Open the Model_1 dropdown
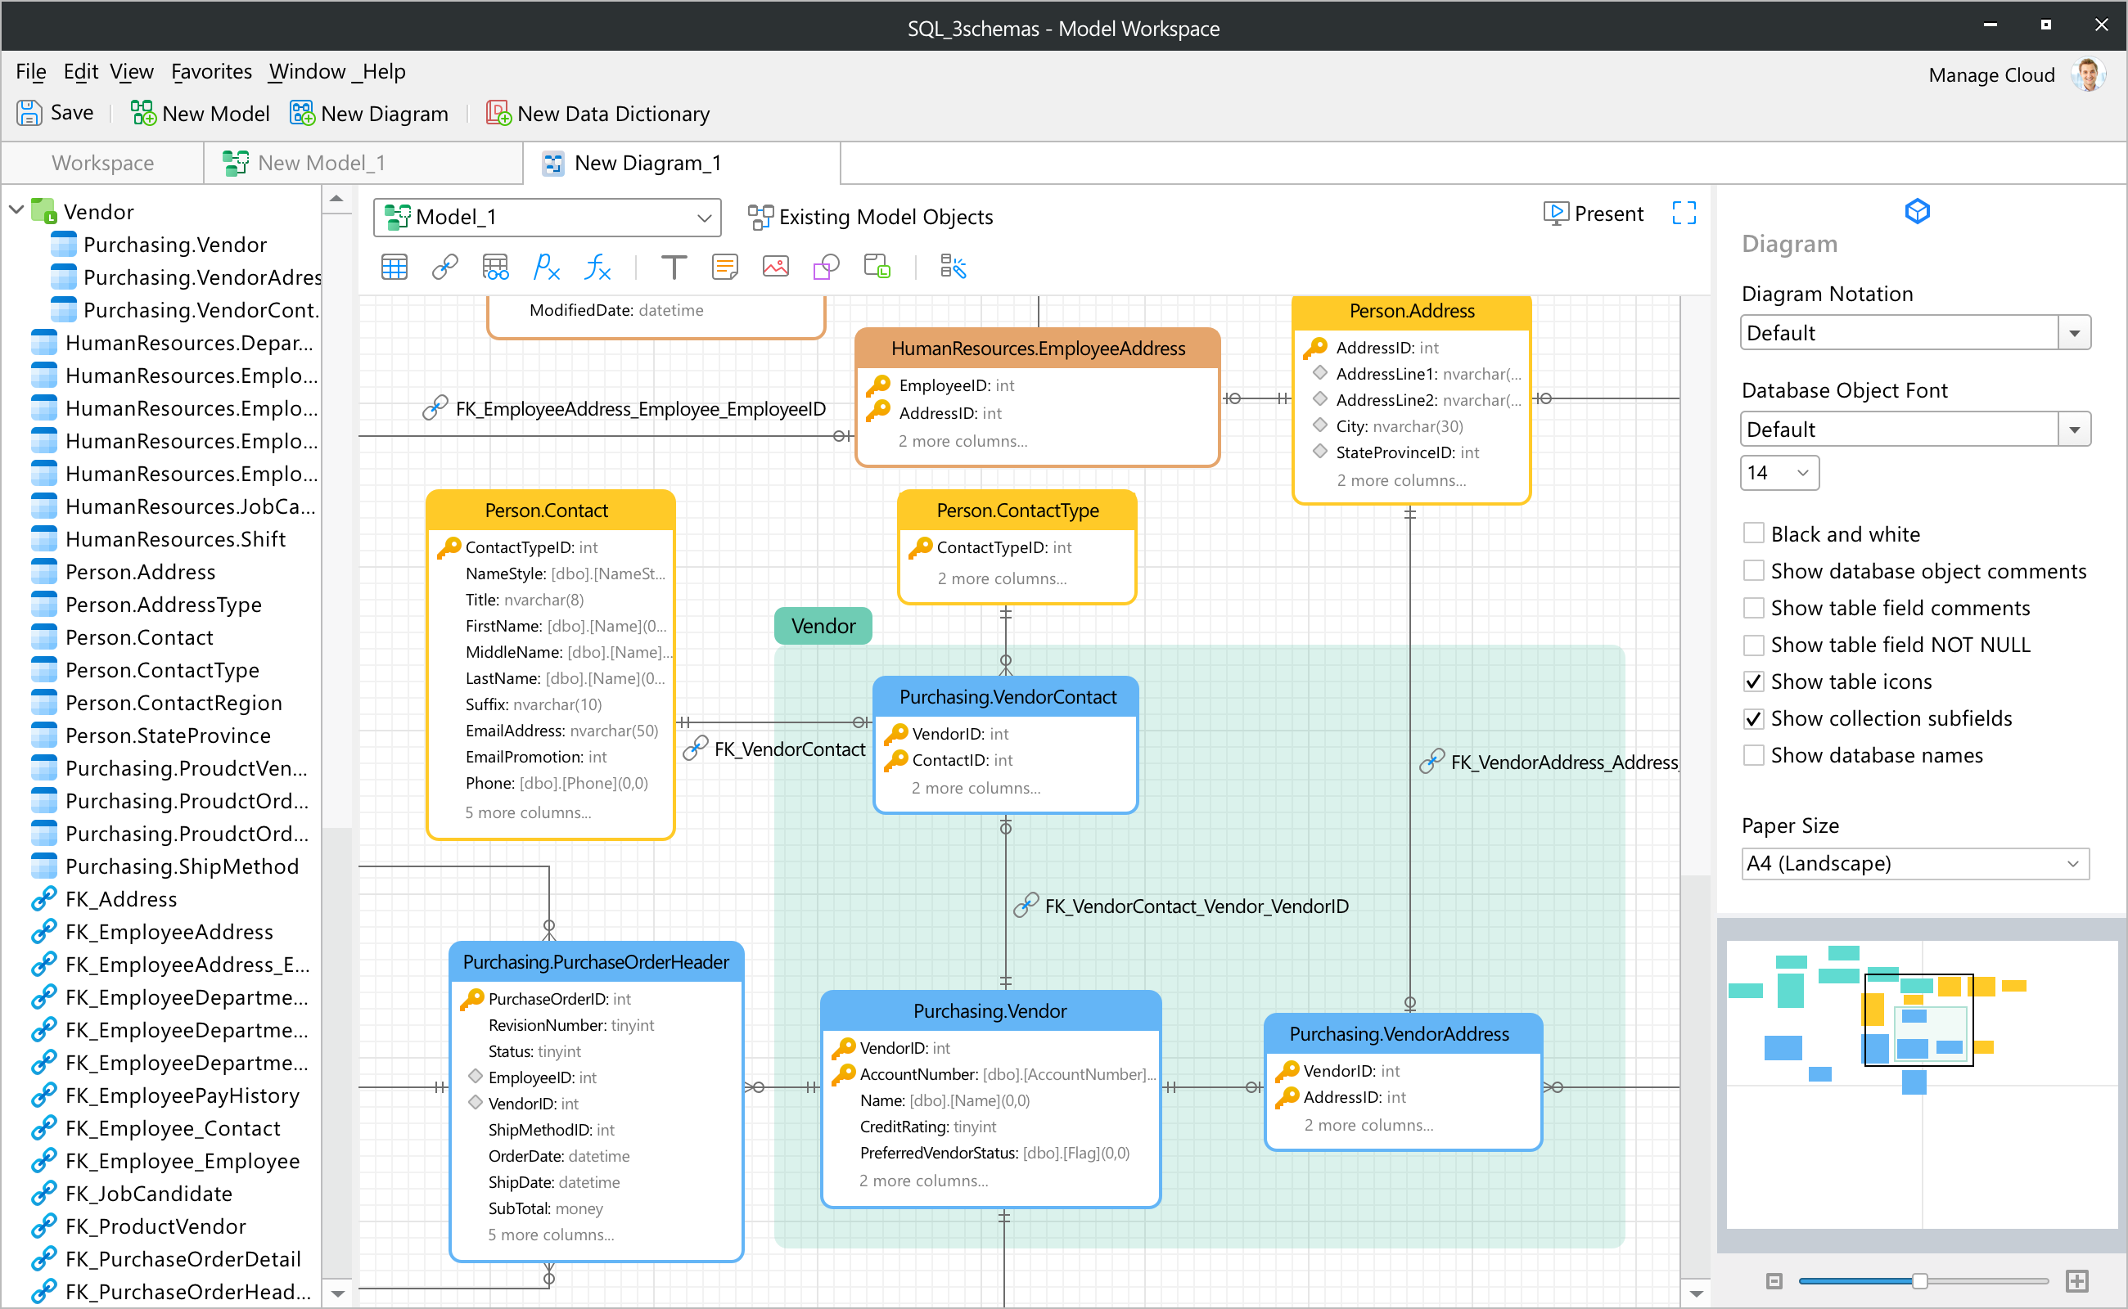This screenshot has width=2128, height=1309. 548,217
